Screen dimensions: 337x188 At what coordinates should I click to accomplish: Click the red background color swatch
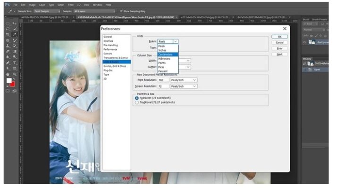tap(12, 84)
